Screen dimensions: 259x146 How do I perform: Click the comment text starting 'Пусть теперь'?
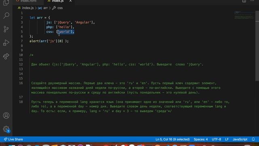(x=130, y=106)
